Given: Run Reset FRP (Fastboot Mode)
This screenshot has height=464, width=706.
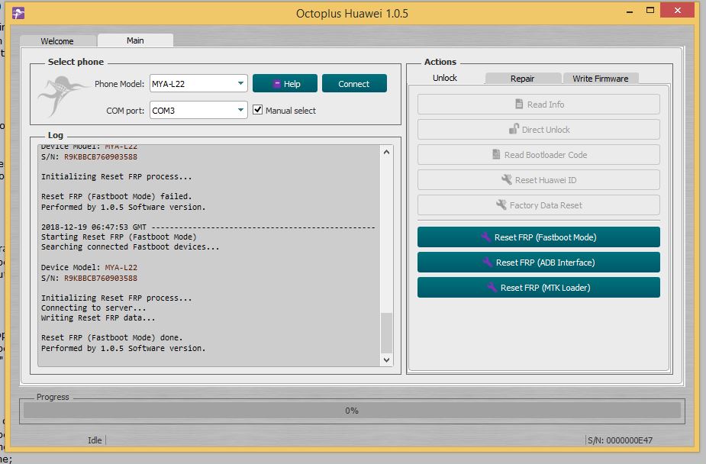Looking at the screenshot, I should pyautogui.click(x=539, y=237).
